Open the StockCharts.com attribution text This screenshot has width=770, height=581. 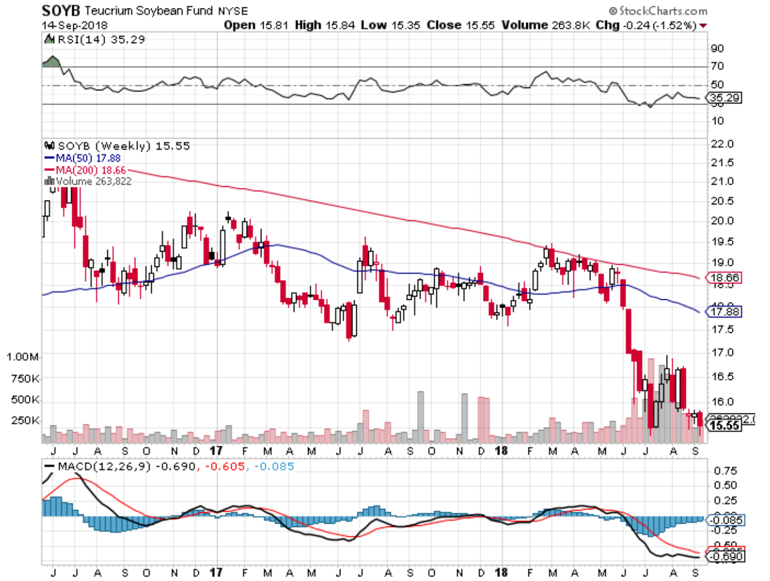pos(658,11)
